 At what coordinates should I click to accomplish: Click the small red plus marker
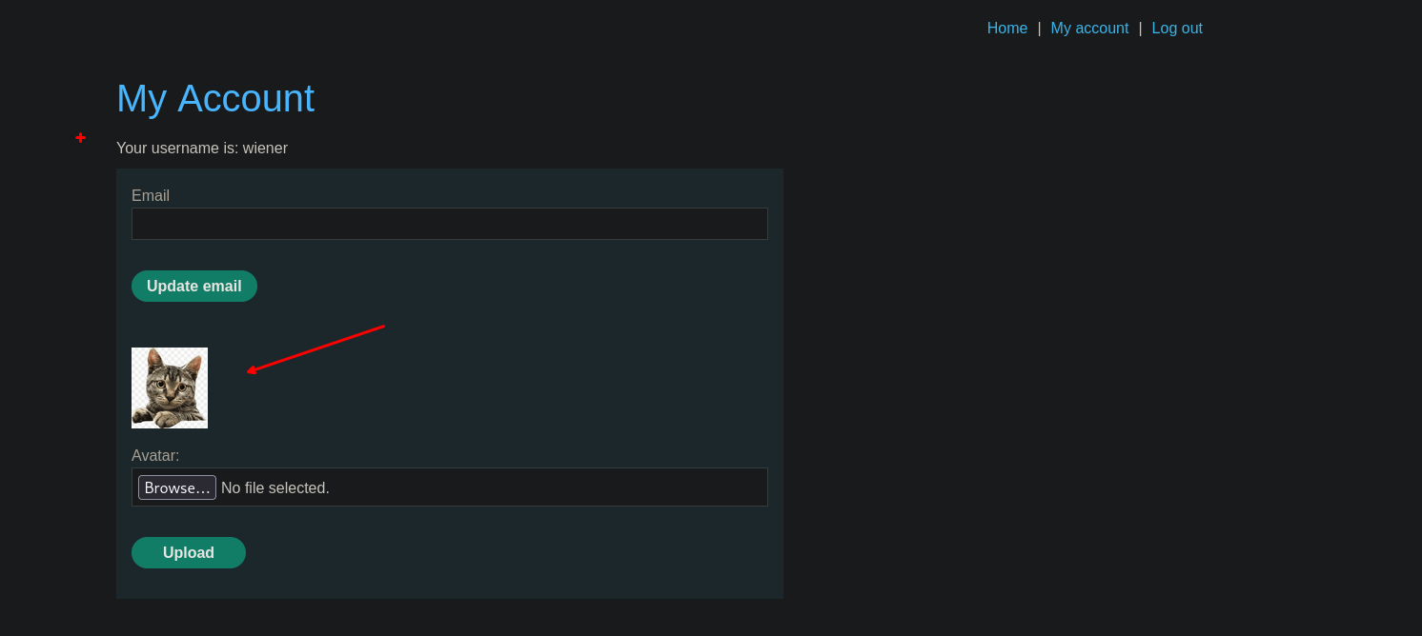click(80, 138)
